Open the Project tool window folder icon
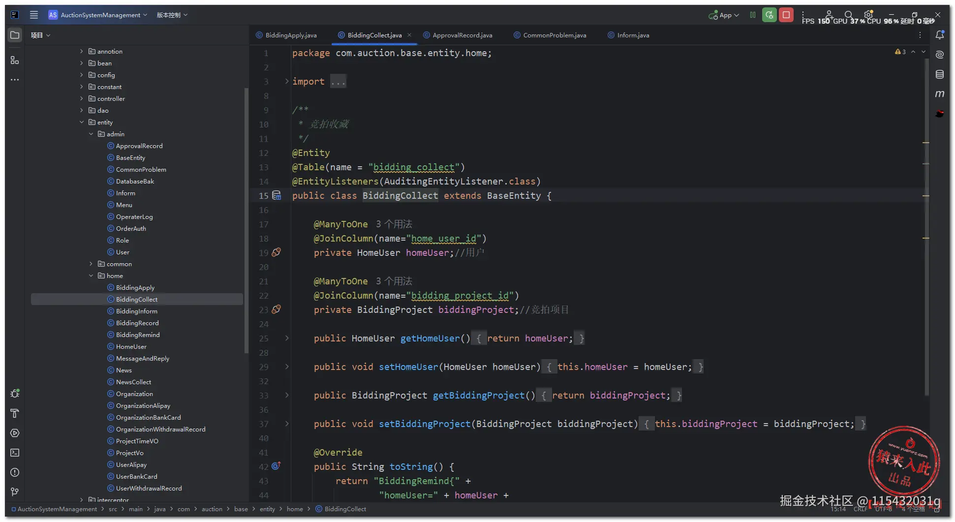The width and height of the screenshot is (955, 522). (x=15, y=35)
